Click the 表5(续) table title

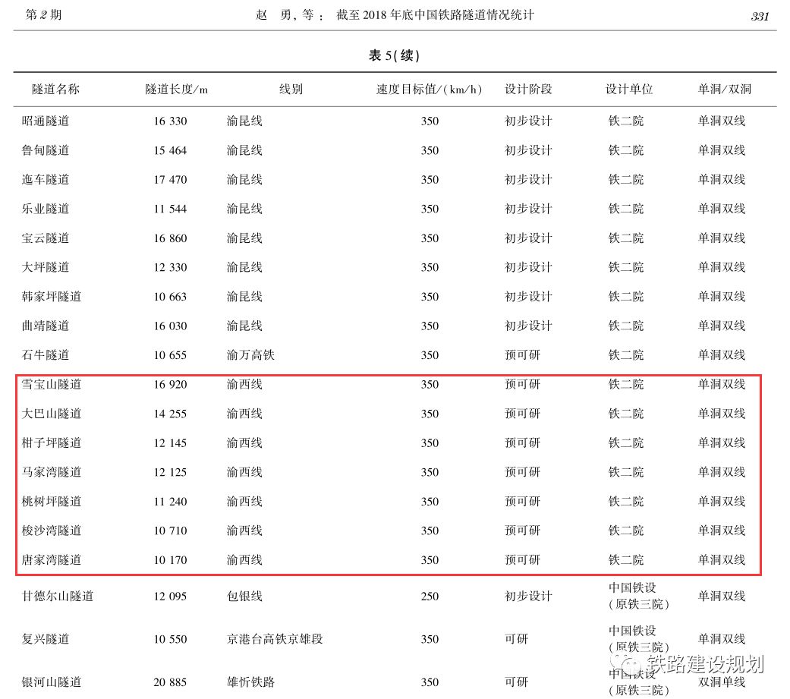[394, 55]
